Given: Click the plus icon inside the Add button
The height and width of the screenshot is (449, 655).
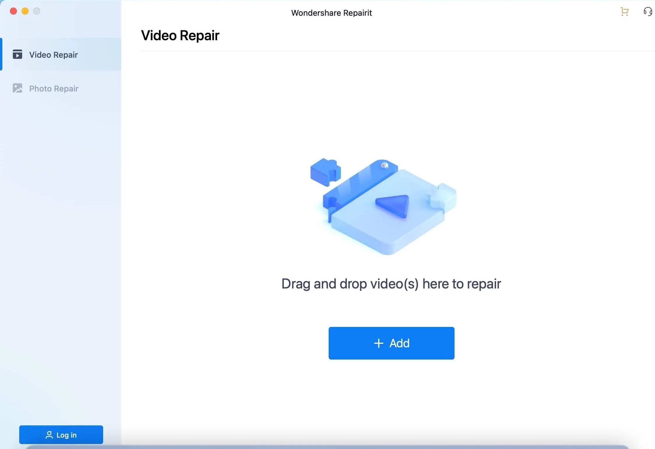Looking at the screenshot, I should 378,343.
